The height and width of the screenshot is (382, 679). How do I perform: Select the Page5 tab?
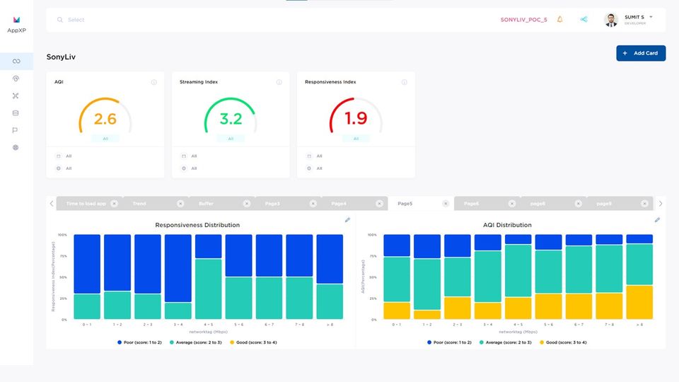tap(405, 204)
